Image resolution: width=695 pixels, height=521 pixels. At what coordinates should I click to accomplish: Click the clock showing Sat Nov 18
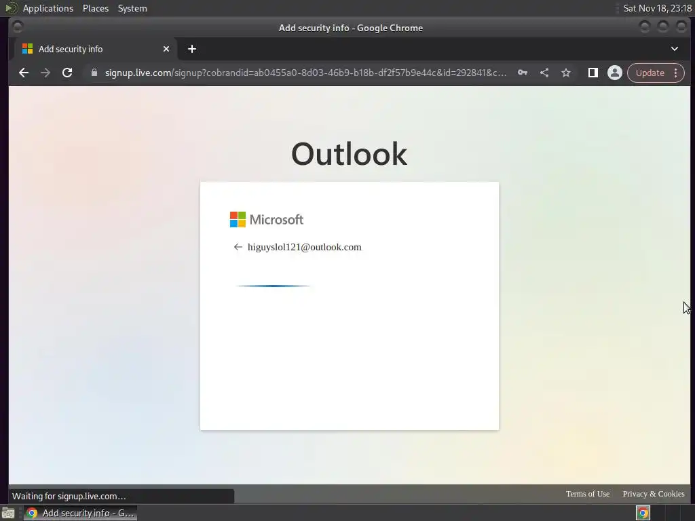tap(657, 8)
